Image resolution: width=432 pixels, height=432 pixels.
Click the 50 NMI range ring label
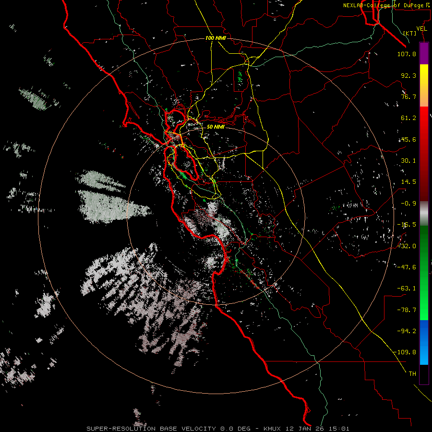(216, 127)
